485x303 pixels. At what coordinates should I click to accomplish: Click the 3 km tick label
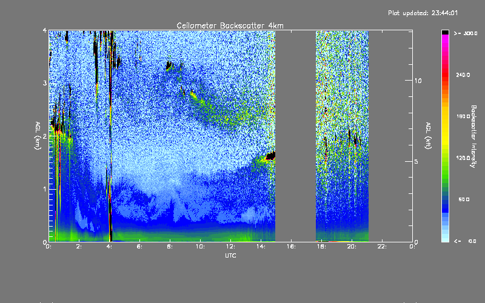(45, 83)
